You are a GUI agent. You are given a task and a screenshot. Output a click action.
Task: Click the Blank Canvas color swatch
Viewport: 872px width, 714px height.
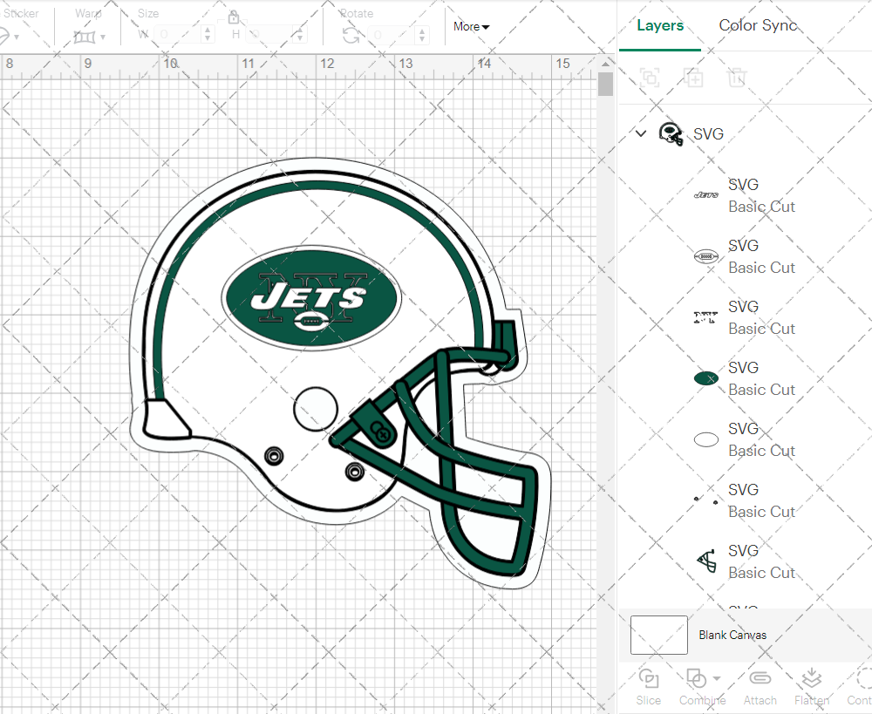coord(659,635)
